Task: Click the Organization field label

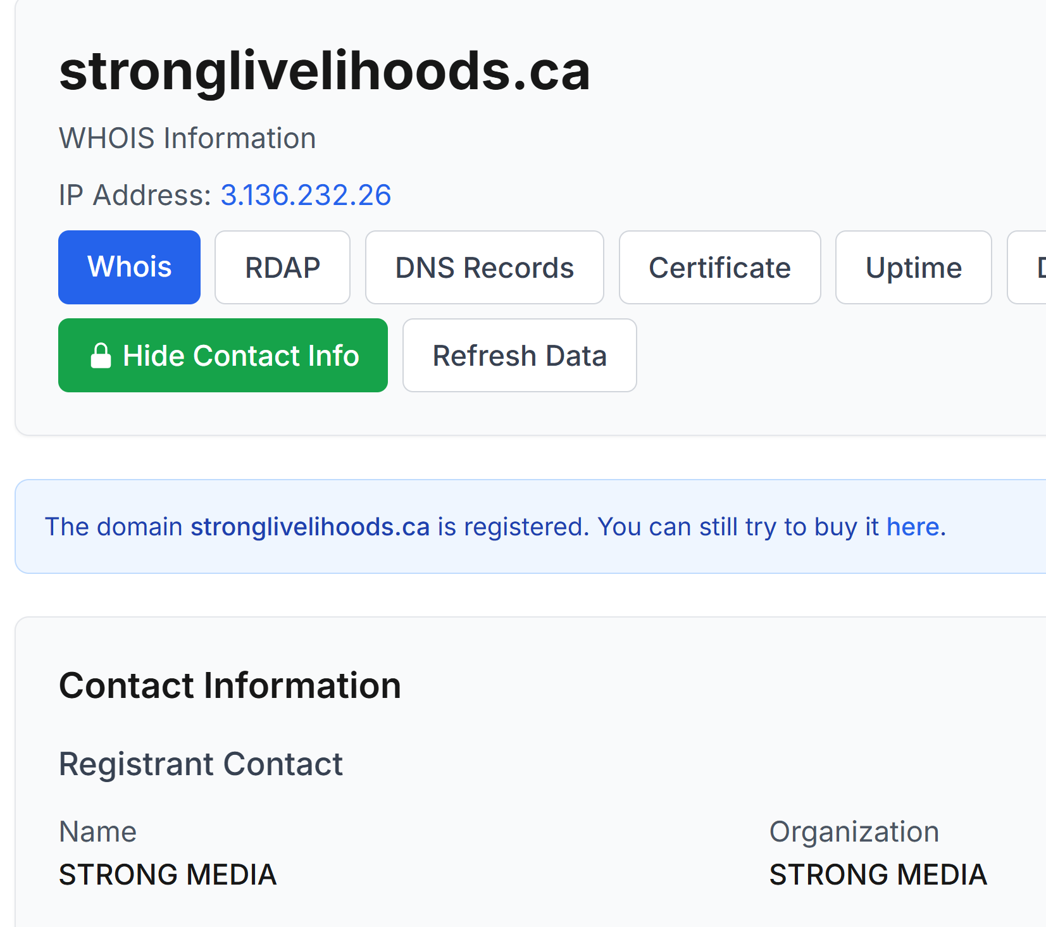Action: pos(854,831)
